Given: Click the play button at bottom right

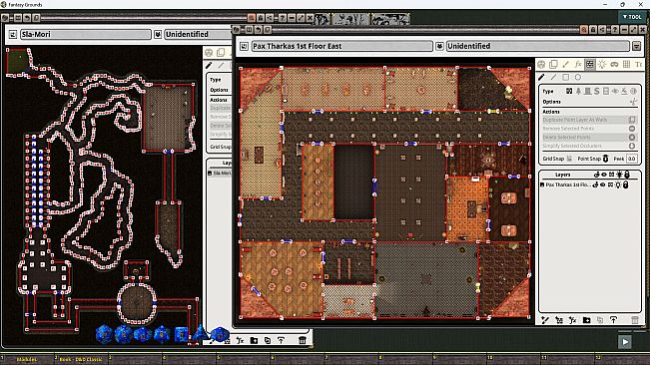Looking at the screenshot, I should coord(625,341).
